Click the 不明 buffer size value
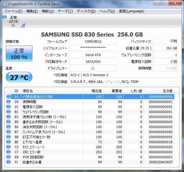 (166, 41)
